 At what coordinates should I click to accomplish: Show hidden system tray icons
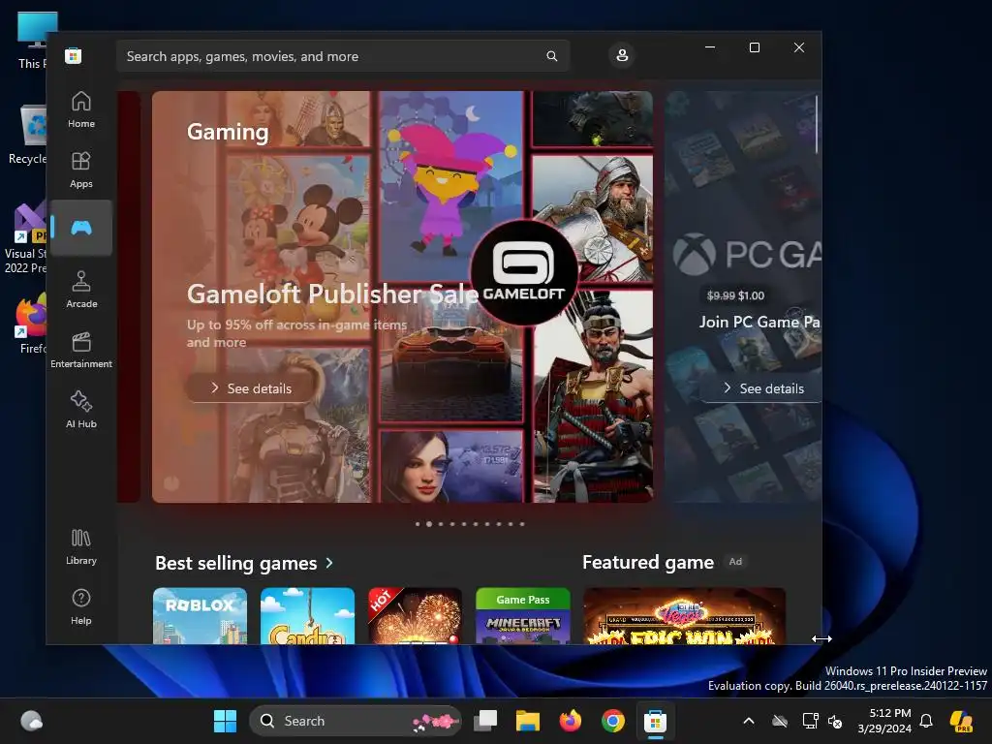pos(749,721)
